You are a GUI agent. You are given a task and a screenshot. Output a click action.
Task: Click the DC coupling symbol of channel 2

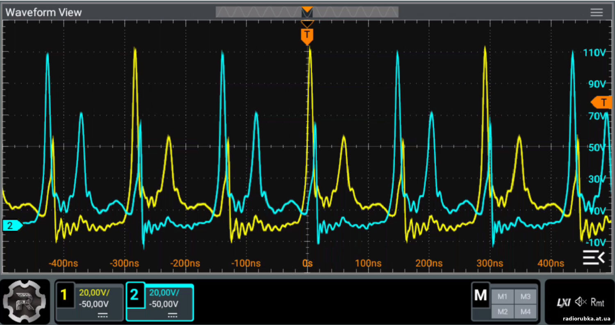(173, 315)
